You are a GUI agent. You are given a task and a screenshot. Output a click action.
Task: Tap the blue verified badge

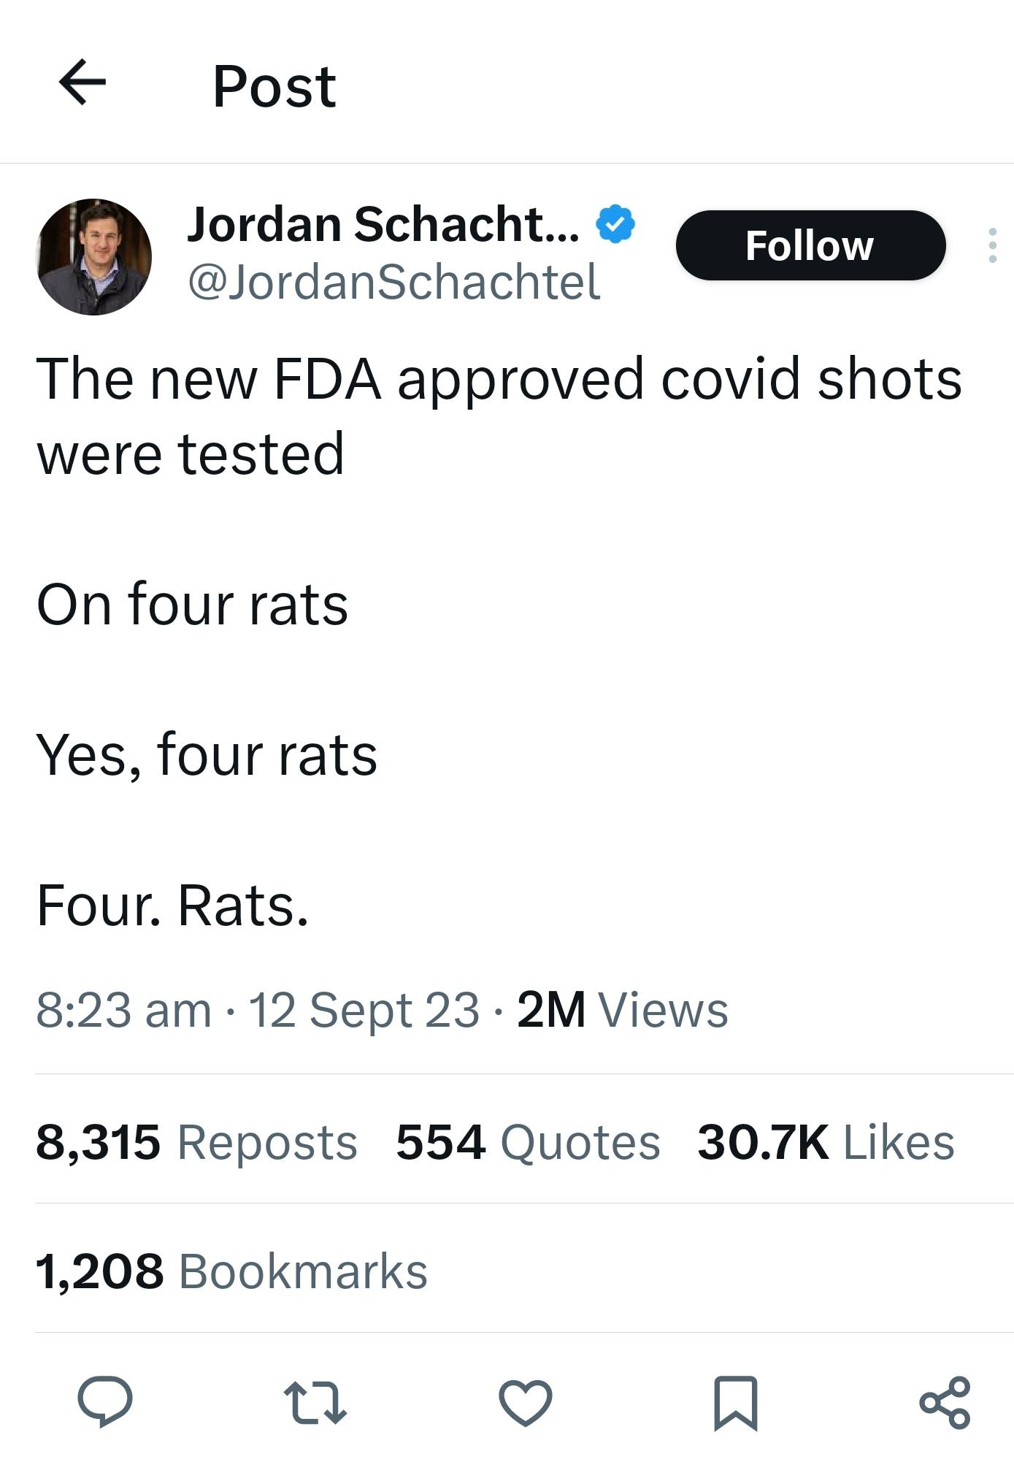point(616,223)
